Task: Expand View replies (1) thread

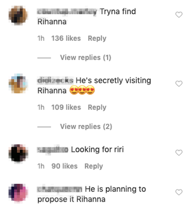Action: 86,58
